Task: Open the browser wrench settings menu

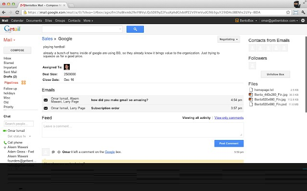Action: coord(303,13)
